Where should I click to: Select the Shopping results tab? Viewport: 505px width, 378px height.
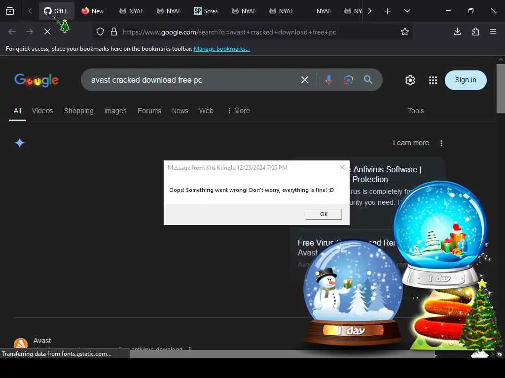coord(78,111)
